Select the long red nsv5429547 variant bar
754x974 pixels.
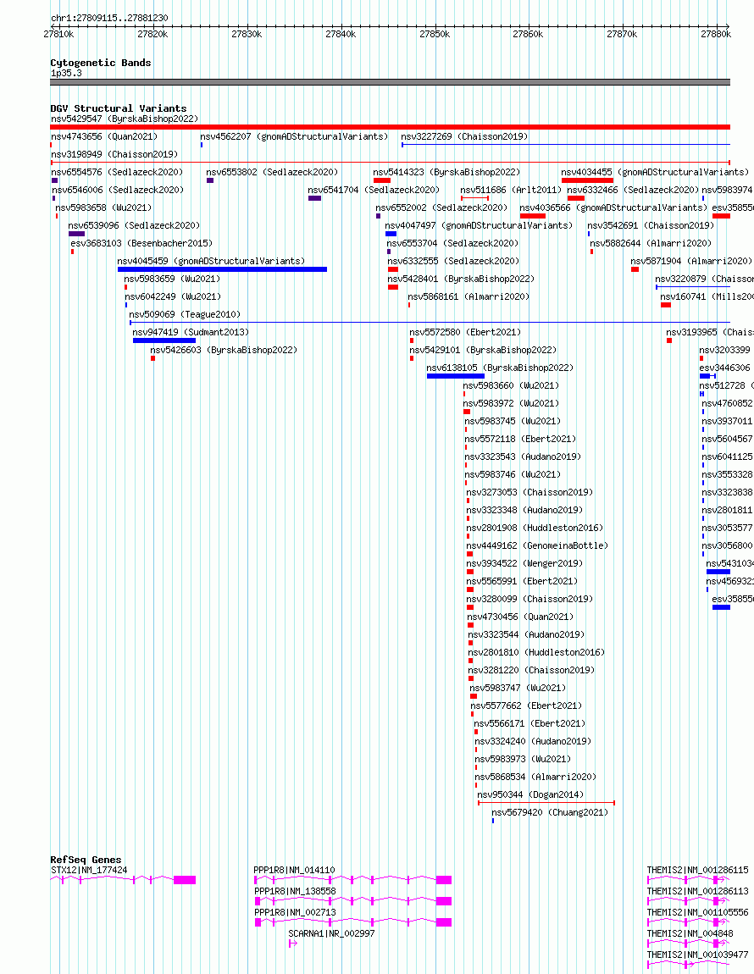tap(391, 127)
